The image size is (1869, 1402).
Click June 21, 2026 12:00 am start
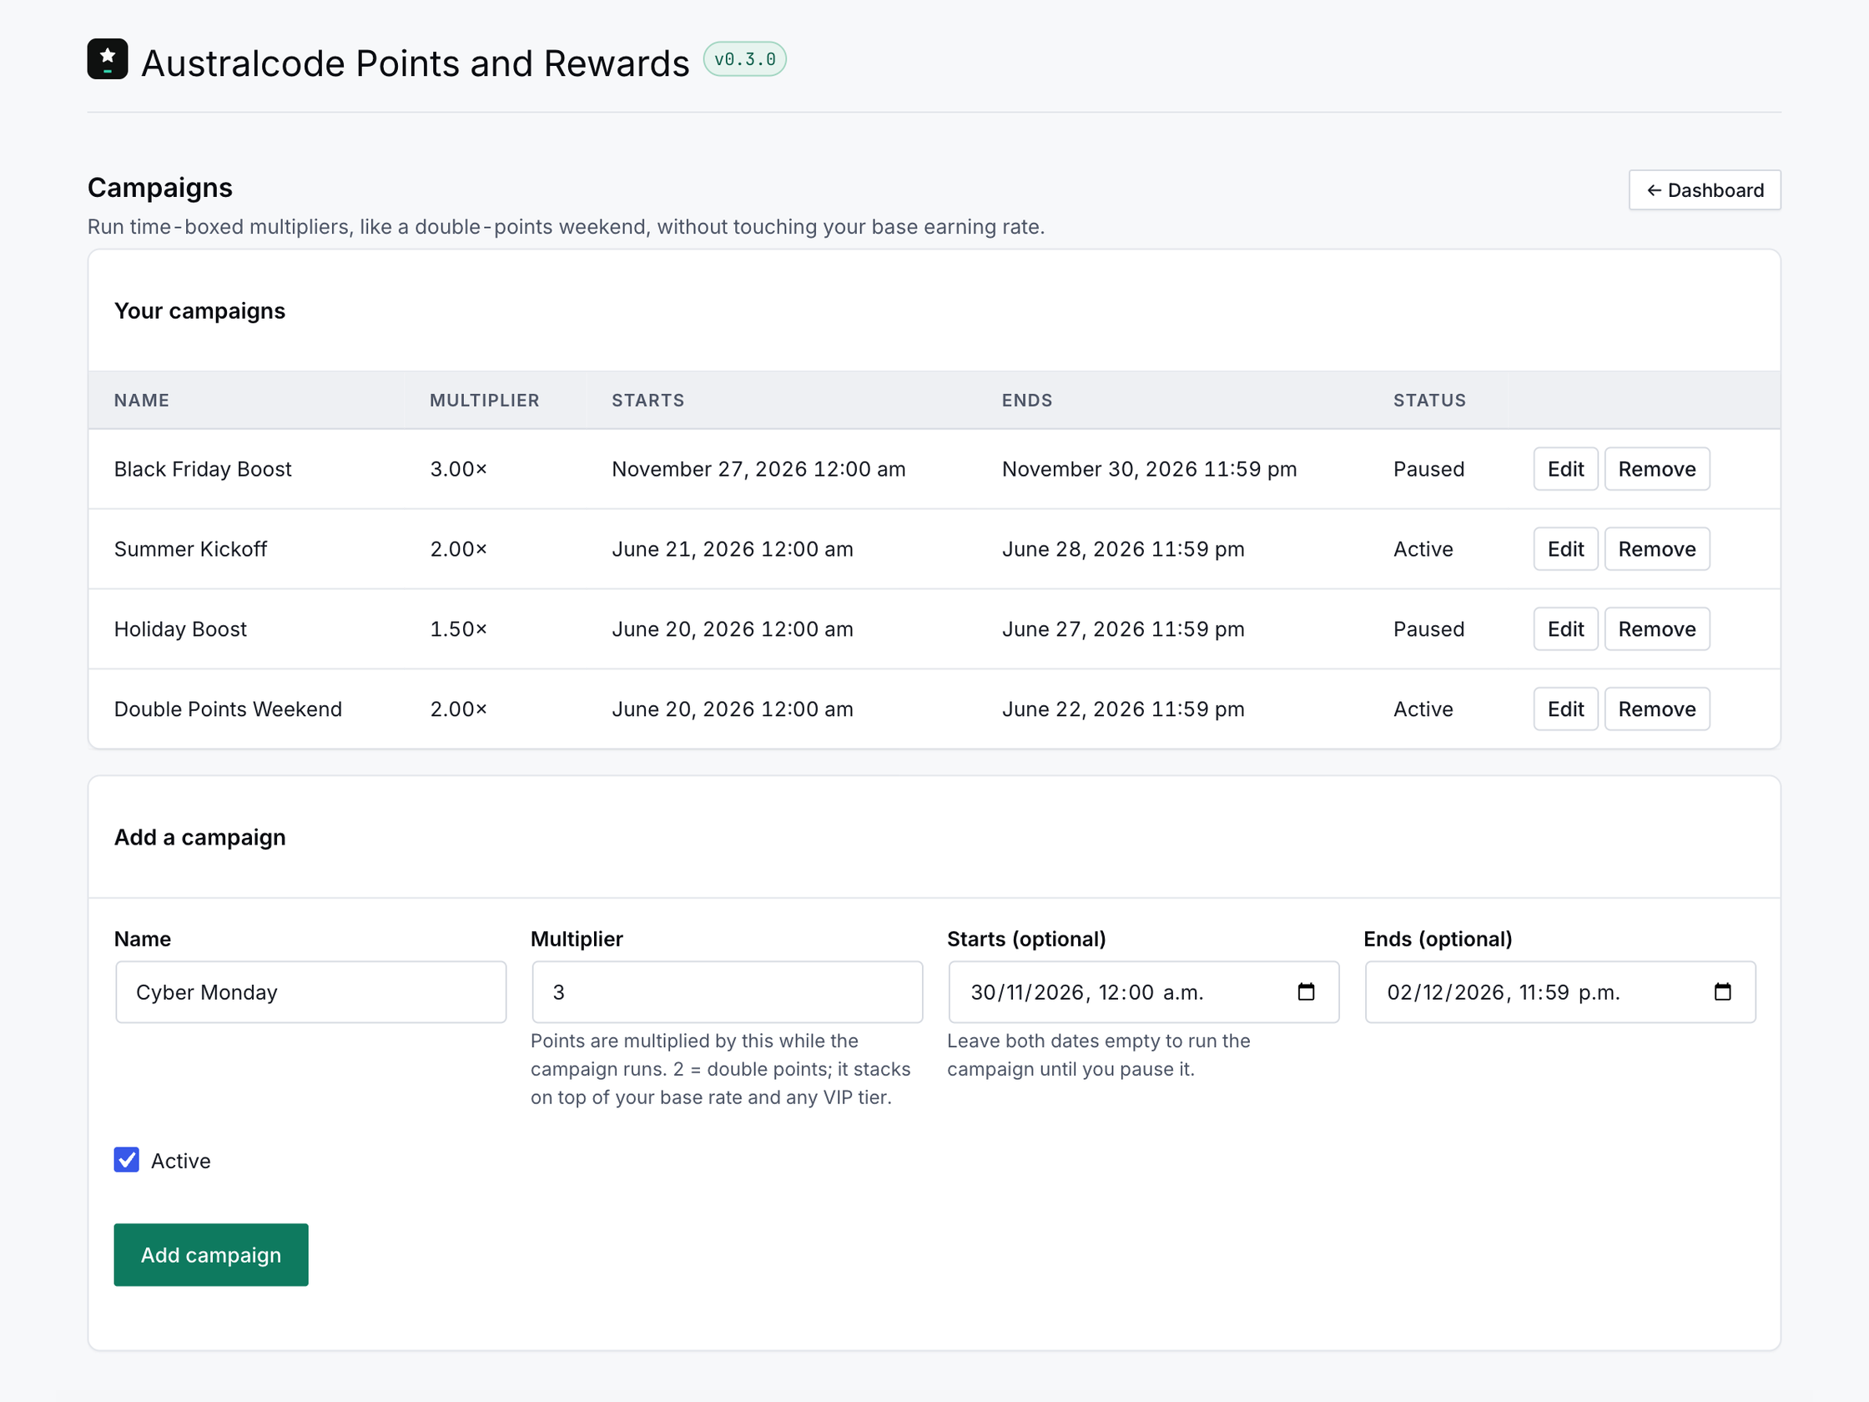click(x=733, y=549)
